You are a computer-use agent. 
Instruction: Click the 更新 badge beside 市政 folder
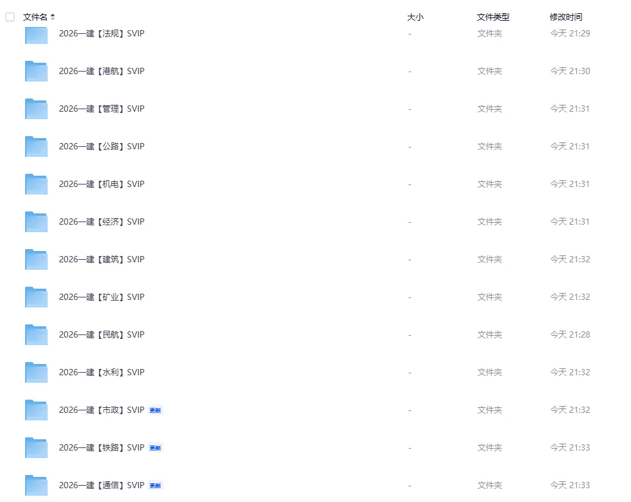pos(155,410)
